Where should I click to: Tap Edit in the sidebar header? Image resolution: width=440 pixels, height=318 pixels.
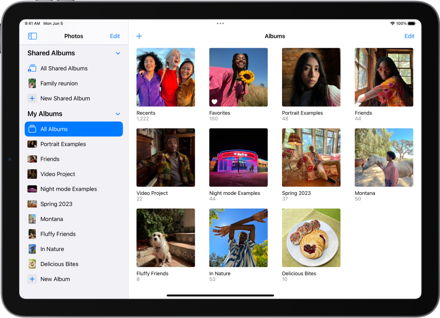pos(115,36)
